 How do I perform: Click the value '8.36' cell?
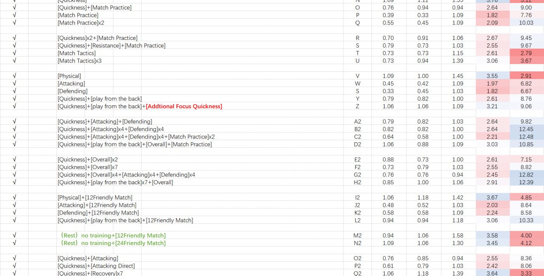pyautogui.click(x=526, y=258)
